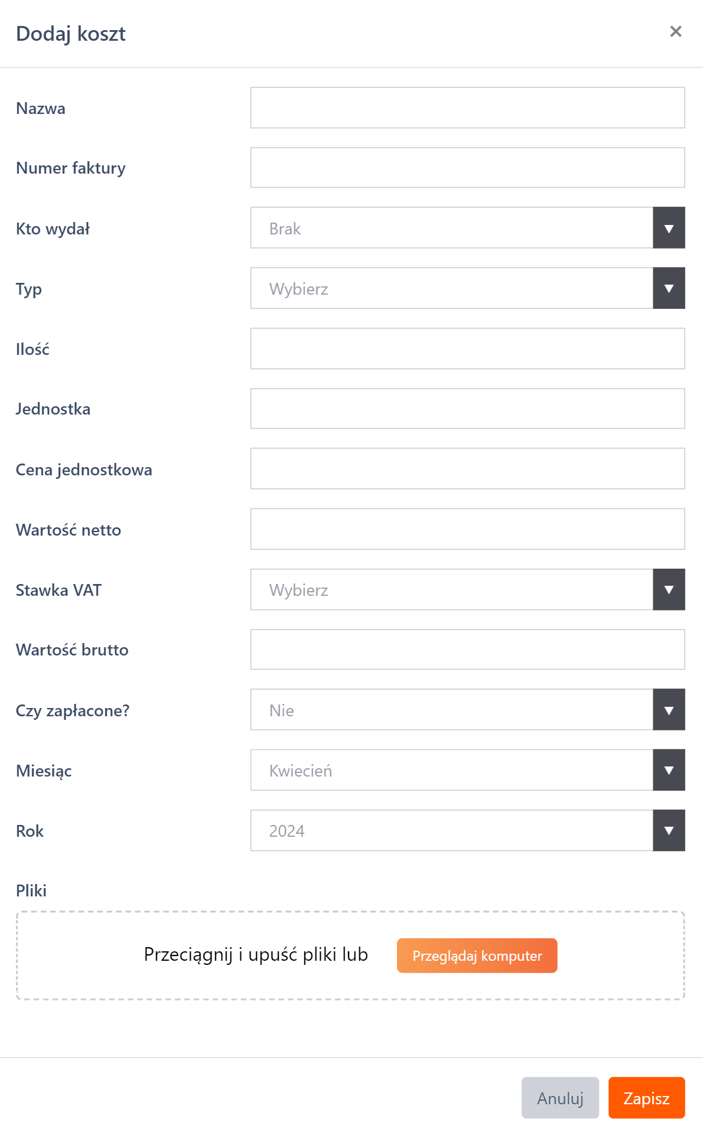Select the Jednostka text field
This screenshot has height=1132, width=703.
[467, 409]
